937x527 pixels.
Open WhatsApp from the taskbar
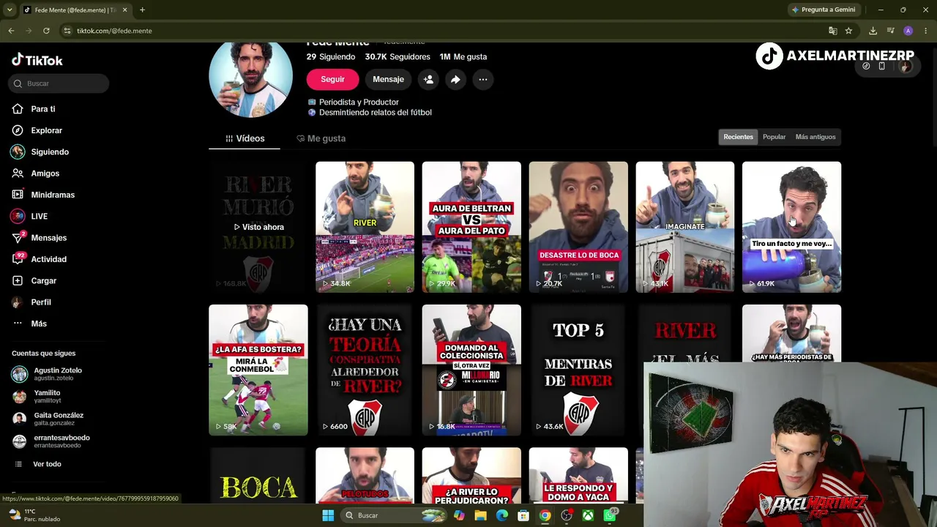610,515
